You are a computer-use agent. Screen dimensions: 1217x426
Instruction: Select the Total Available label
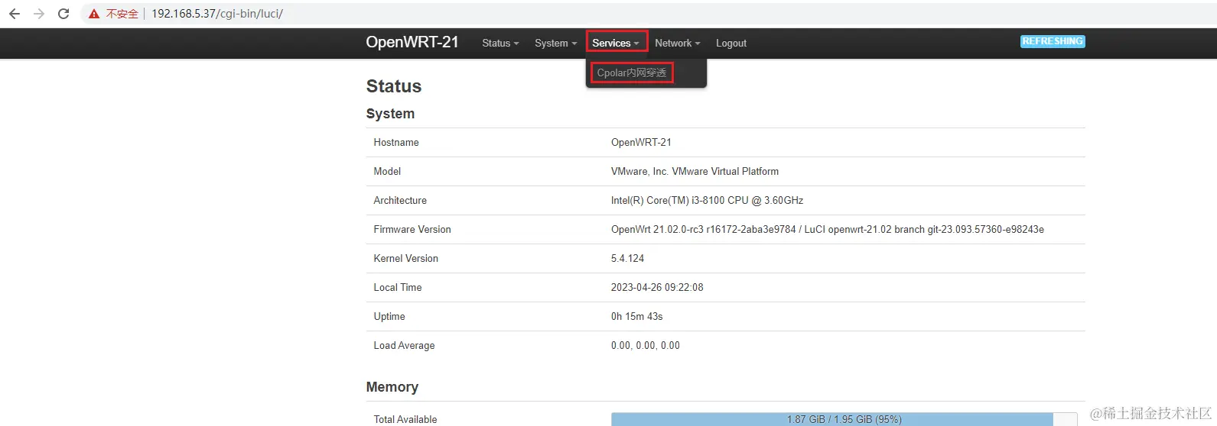click(x=405, y=419)
